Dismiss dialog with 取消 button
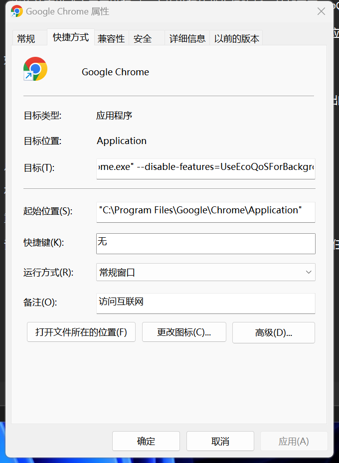The image size is (339, 463). (x=220, y=441)
